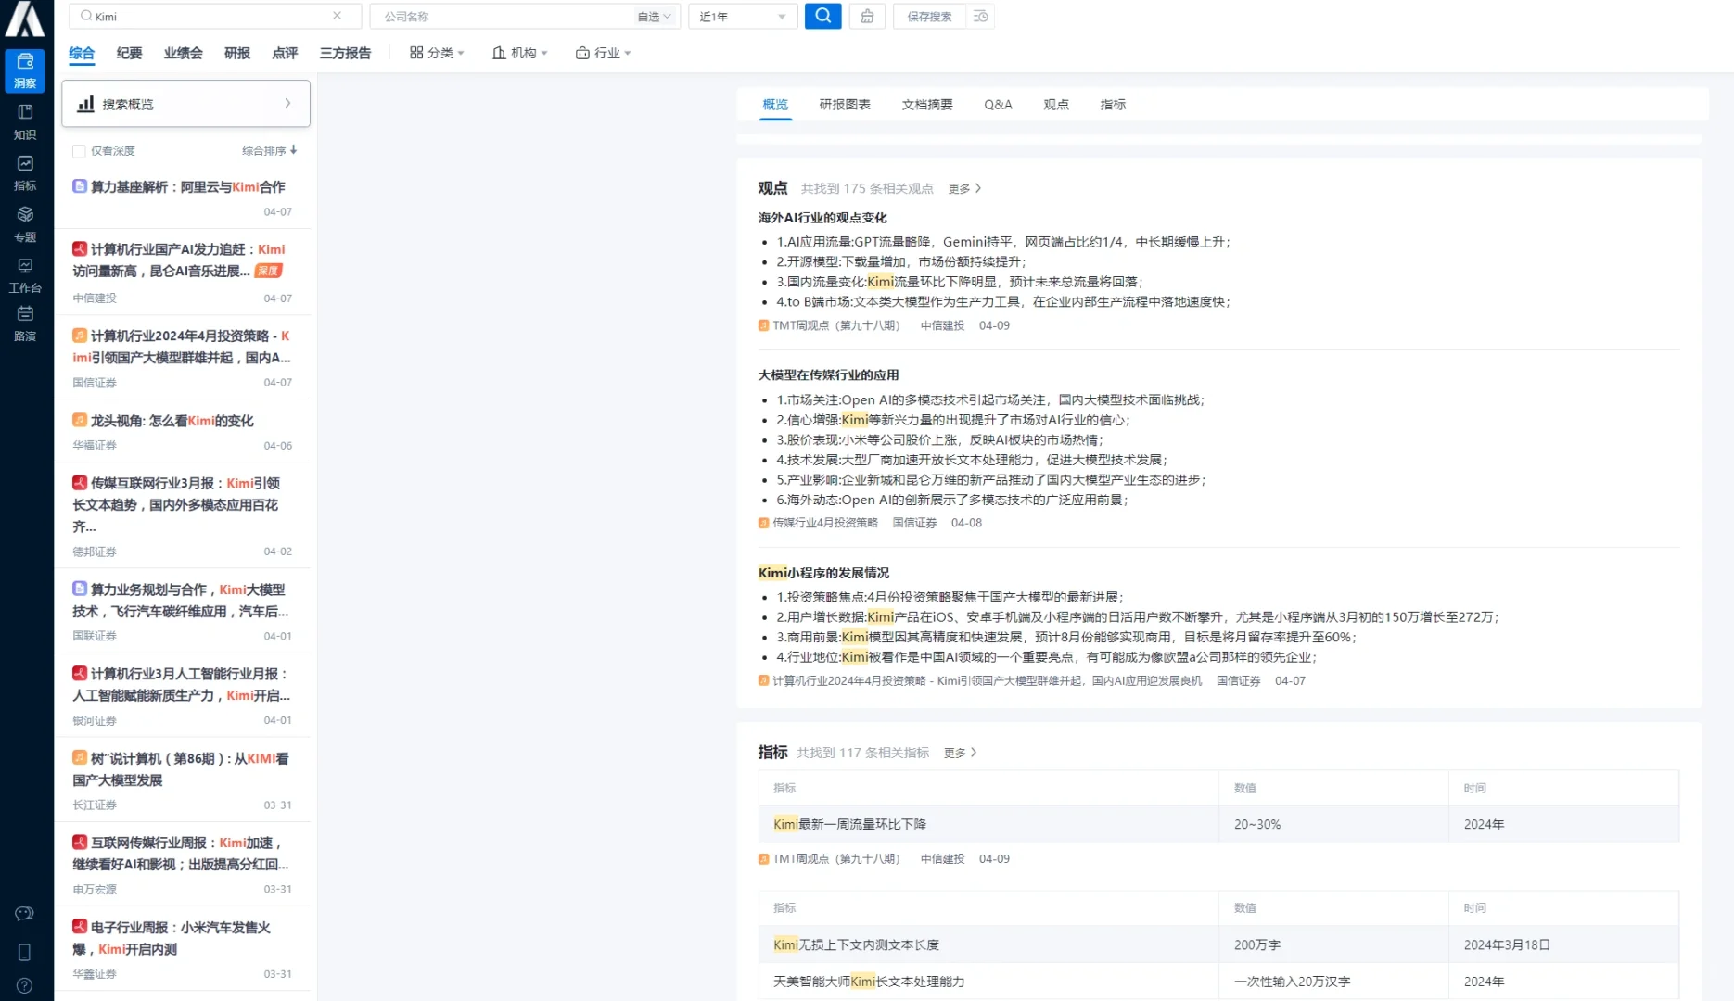Image resolution: width=1734 pixels, height=1001 pixels.
Task: Click the 200万字 value cell
Action: [x=1333, y=944]
